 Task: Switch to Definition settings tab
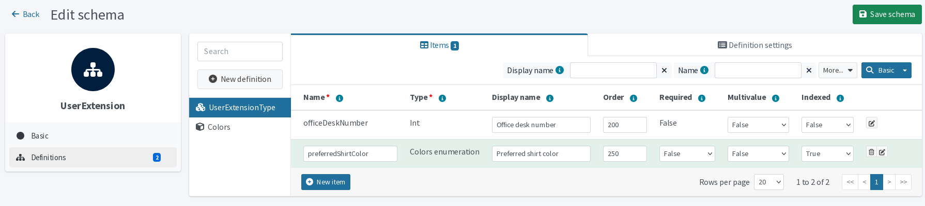[755, 45]
